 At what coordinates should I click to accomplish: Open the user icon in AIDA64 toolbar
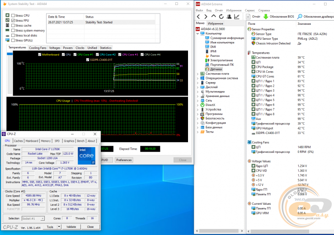click(x=229, y=16)
